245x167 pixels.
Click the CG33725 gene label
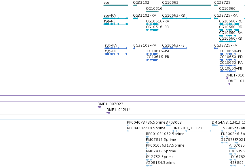pos(222,3)
